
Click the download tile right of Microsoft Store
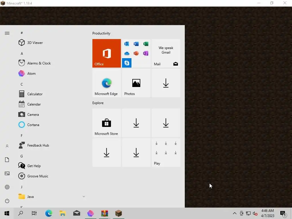click(x=136, y=123)
